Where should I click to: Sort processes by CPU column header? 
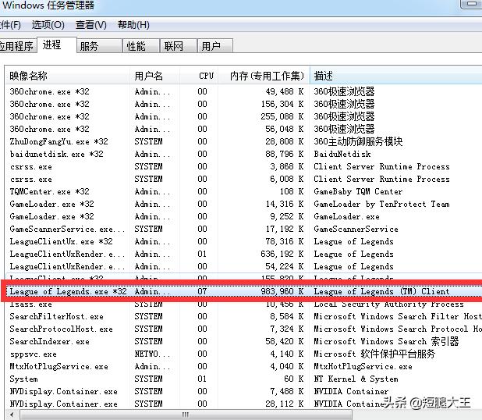199,76
